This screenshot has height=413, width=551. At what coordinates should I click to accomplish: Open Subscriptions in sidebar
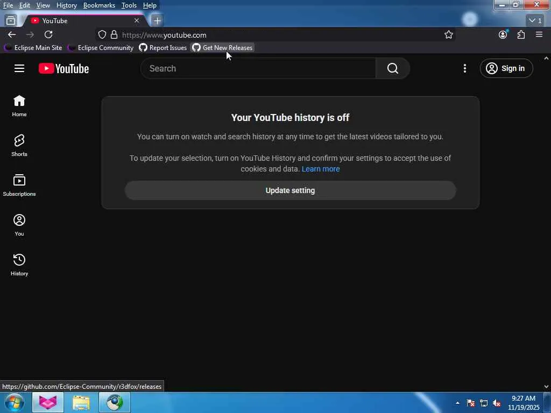[x=19, y=186]
